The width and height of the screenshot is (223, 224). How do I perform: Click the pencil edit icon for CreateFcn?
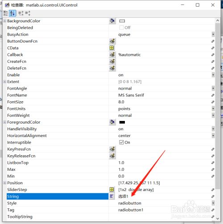213,62
